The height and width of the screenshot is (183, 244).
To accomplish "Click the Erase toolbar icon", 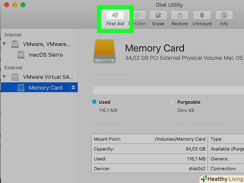I will [x=158, y=15].
